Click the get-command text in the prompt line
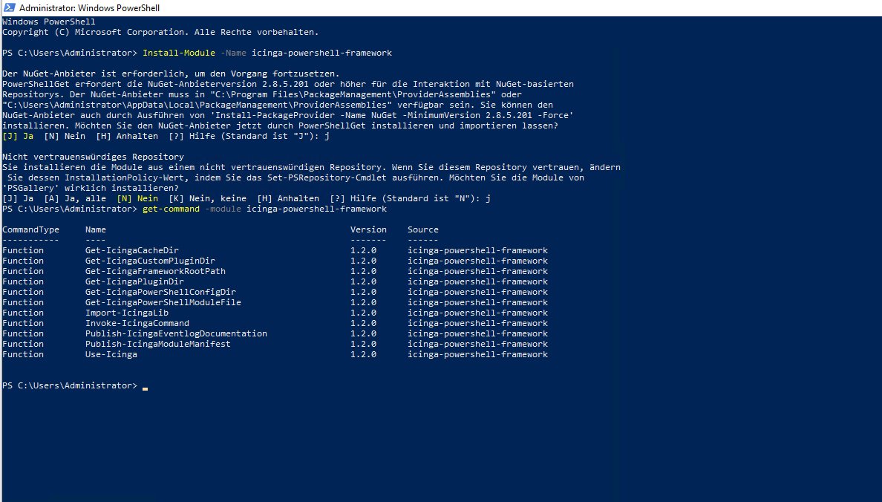This screenshot has height=502, width=882. (x=171, y=209)
